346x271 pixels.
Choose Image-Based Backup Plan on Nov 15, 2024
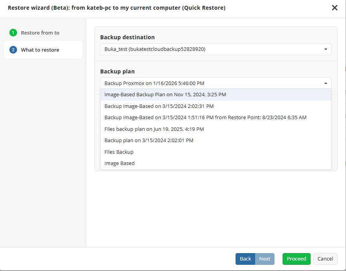click(165, 94)
